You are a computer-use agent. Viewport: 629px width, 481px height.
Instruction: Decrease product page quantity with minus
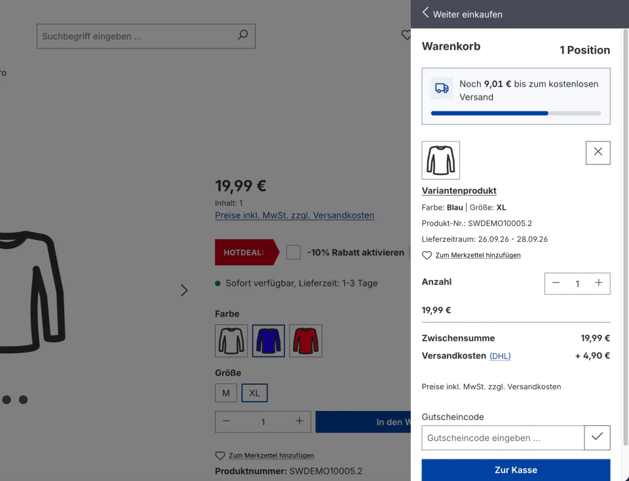[227, 421]
